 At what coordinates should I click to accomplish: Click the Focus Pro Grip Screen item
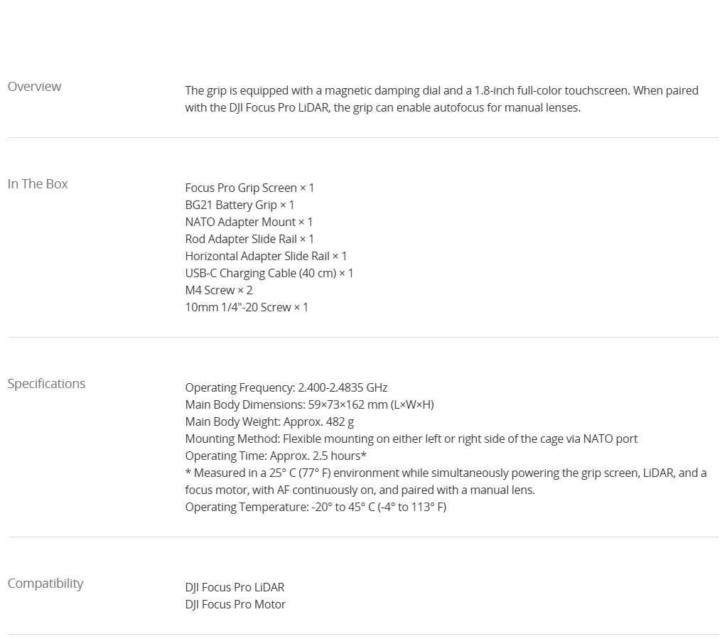pyautogui.click(x=249, y=188)
